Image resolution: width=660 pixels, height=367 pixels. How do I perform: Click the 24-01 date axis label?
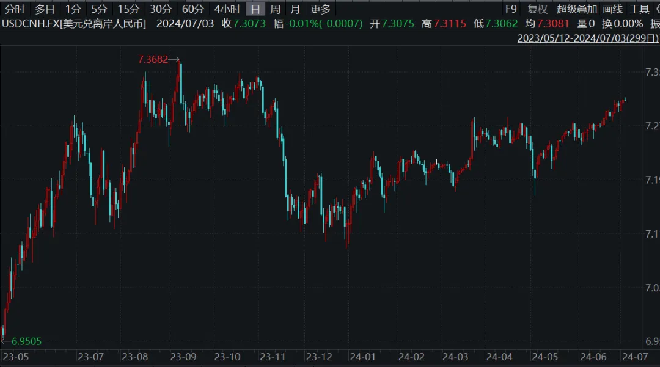[x=362, y=357]
